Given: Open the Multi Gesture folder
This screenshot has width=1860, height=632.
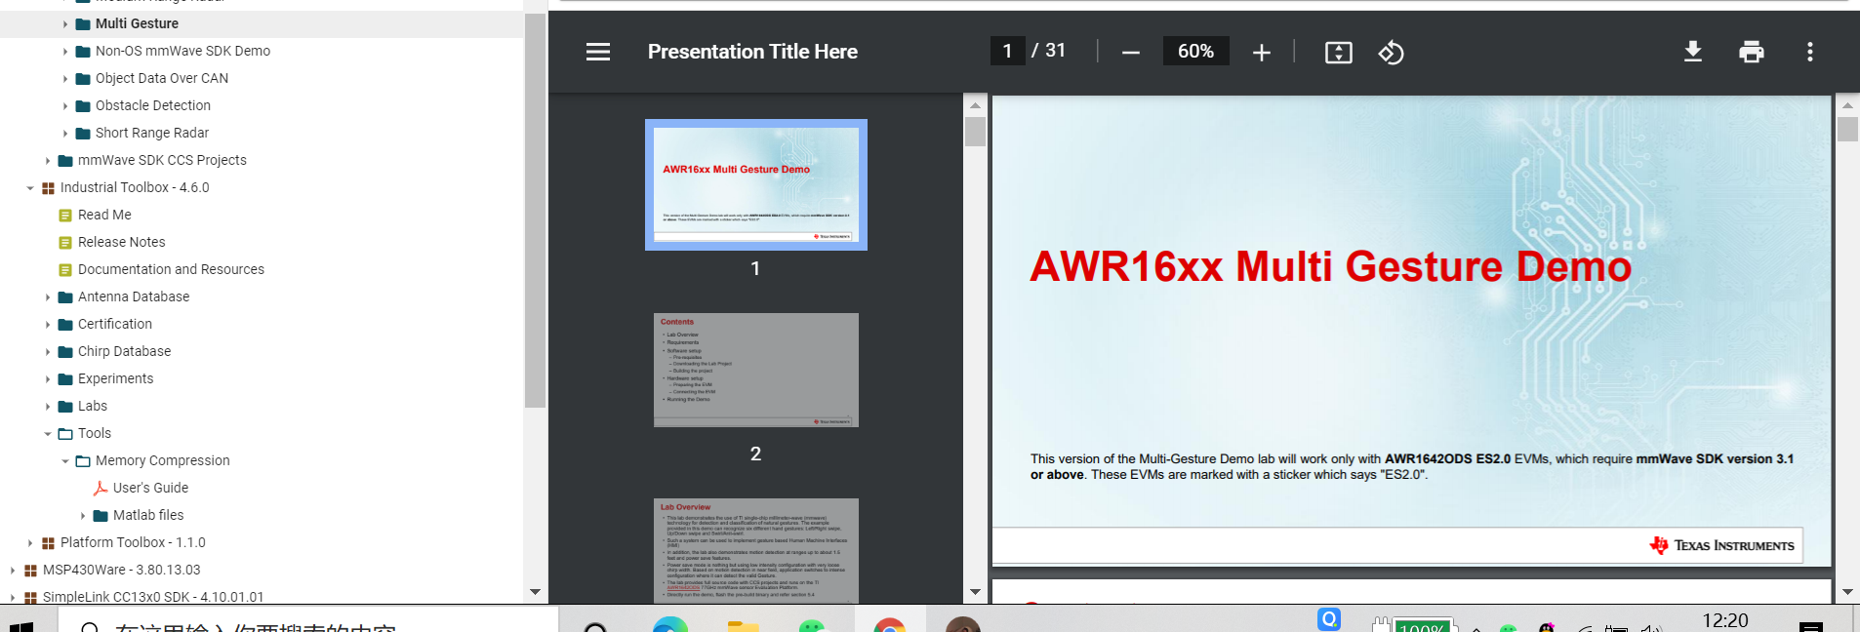Looking at the screenshot, I should point(137,23).
